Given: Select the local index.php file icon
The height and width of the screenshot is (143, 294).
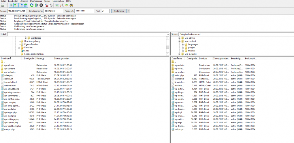Looking at the screenshot, I should tap(2, 75).
